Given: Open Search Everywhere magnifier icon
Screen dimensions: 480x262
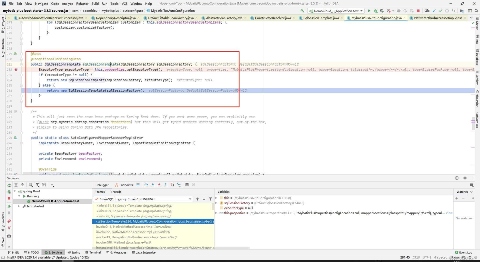Looking at the screenshot, I should coord(476,11).
